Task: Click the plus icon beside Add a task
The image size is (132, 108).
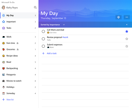Action: pos(43,53)
